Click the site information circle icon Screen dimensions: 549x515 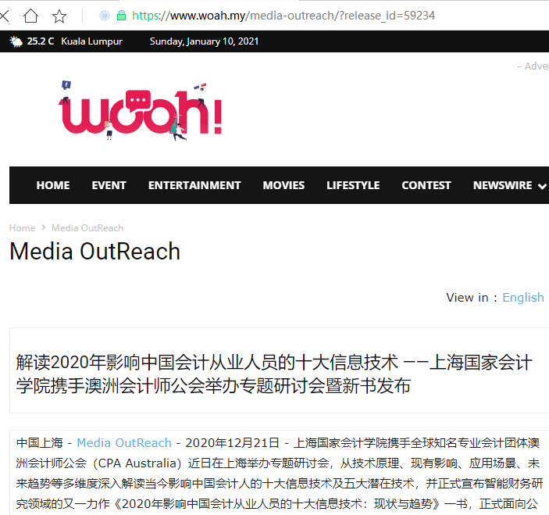pyautogui.click(x=105, y=16)
